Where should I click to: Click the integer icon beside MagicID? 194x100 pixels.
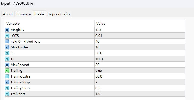click(7, 30)
